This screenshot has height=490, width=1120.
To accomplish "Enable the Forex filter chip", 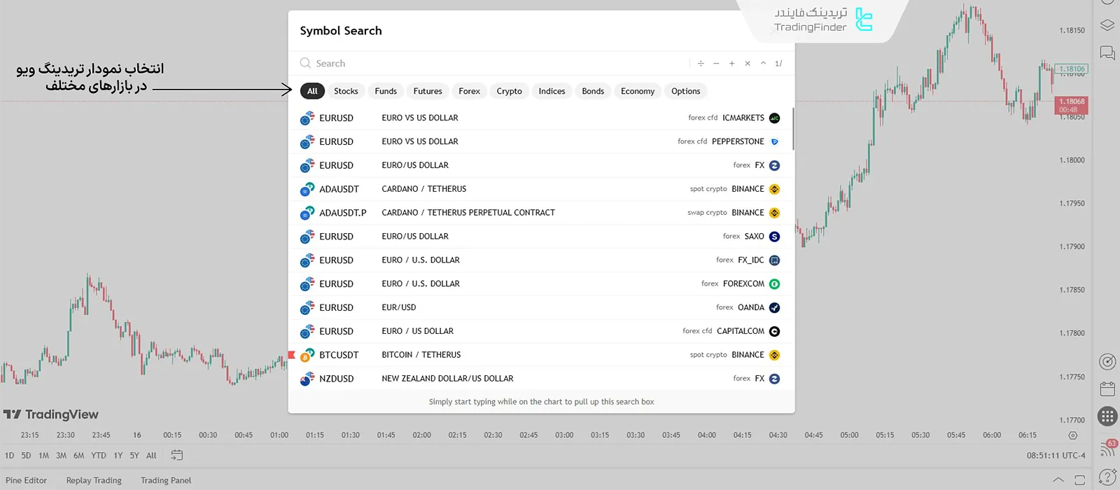I will [469, 91].
